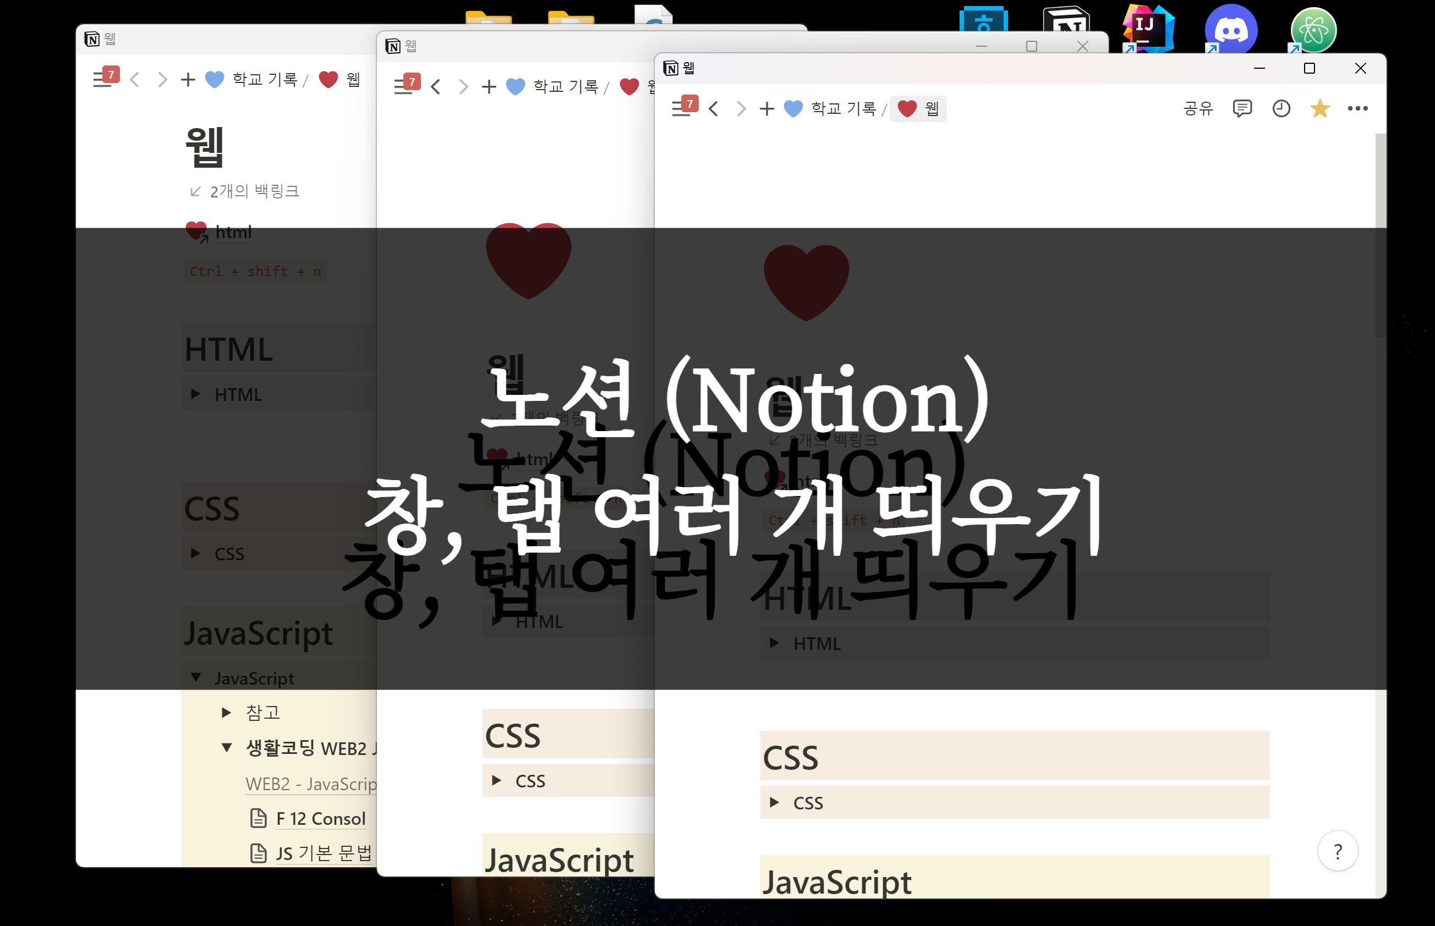Viewport: 1435px width, 926px height.
Task: Go back using front window arrow
Action: click(x=714, y=109)
